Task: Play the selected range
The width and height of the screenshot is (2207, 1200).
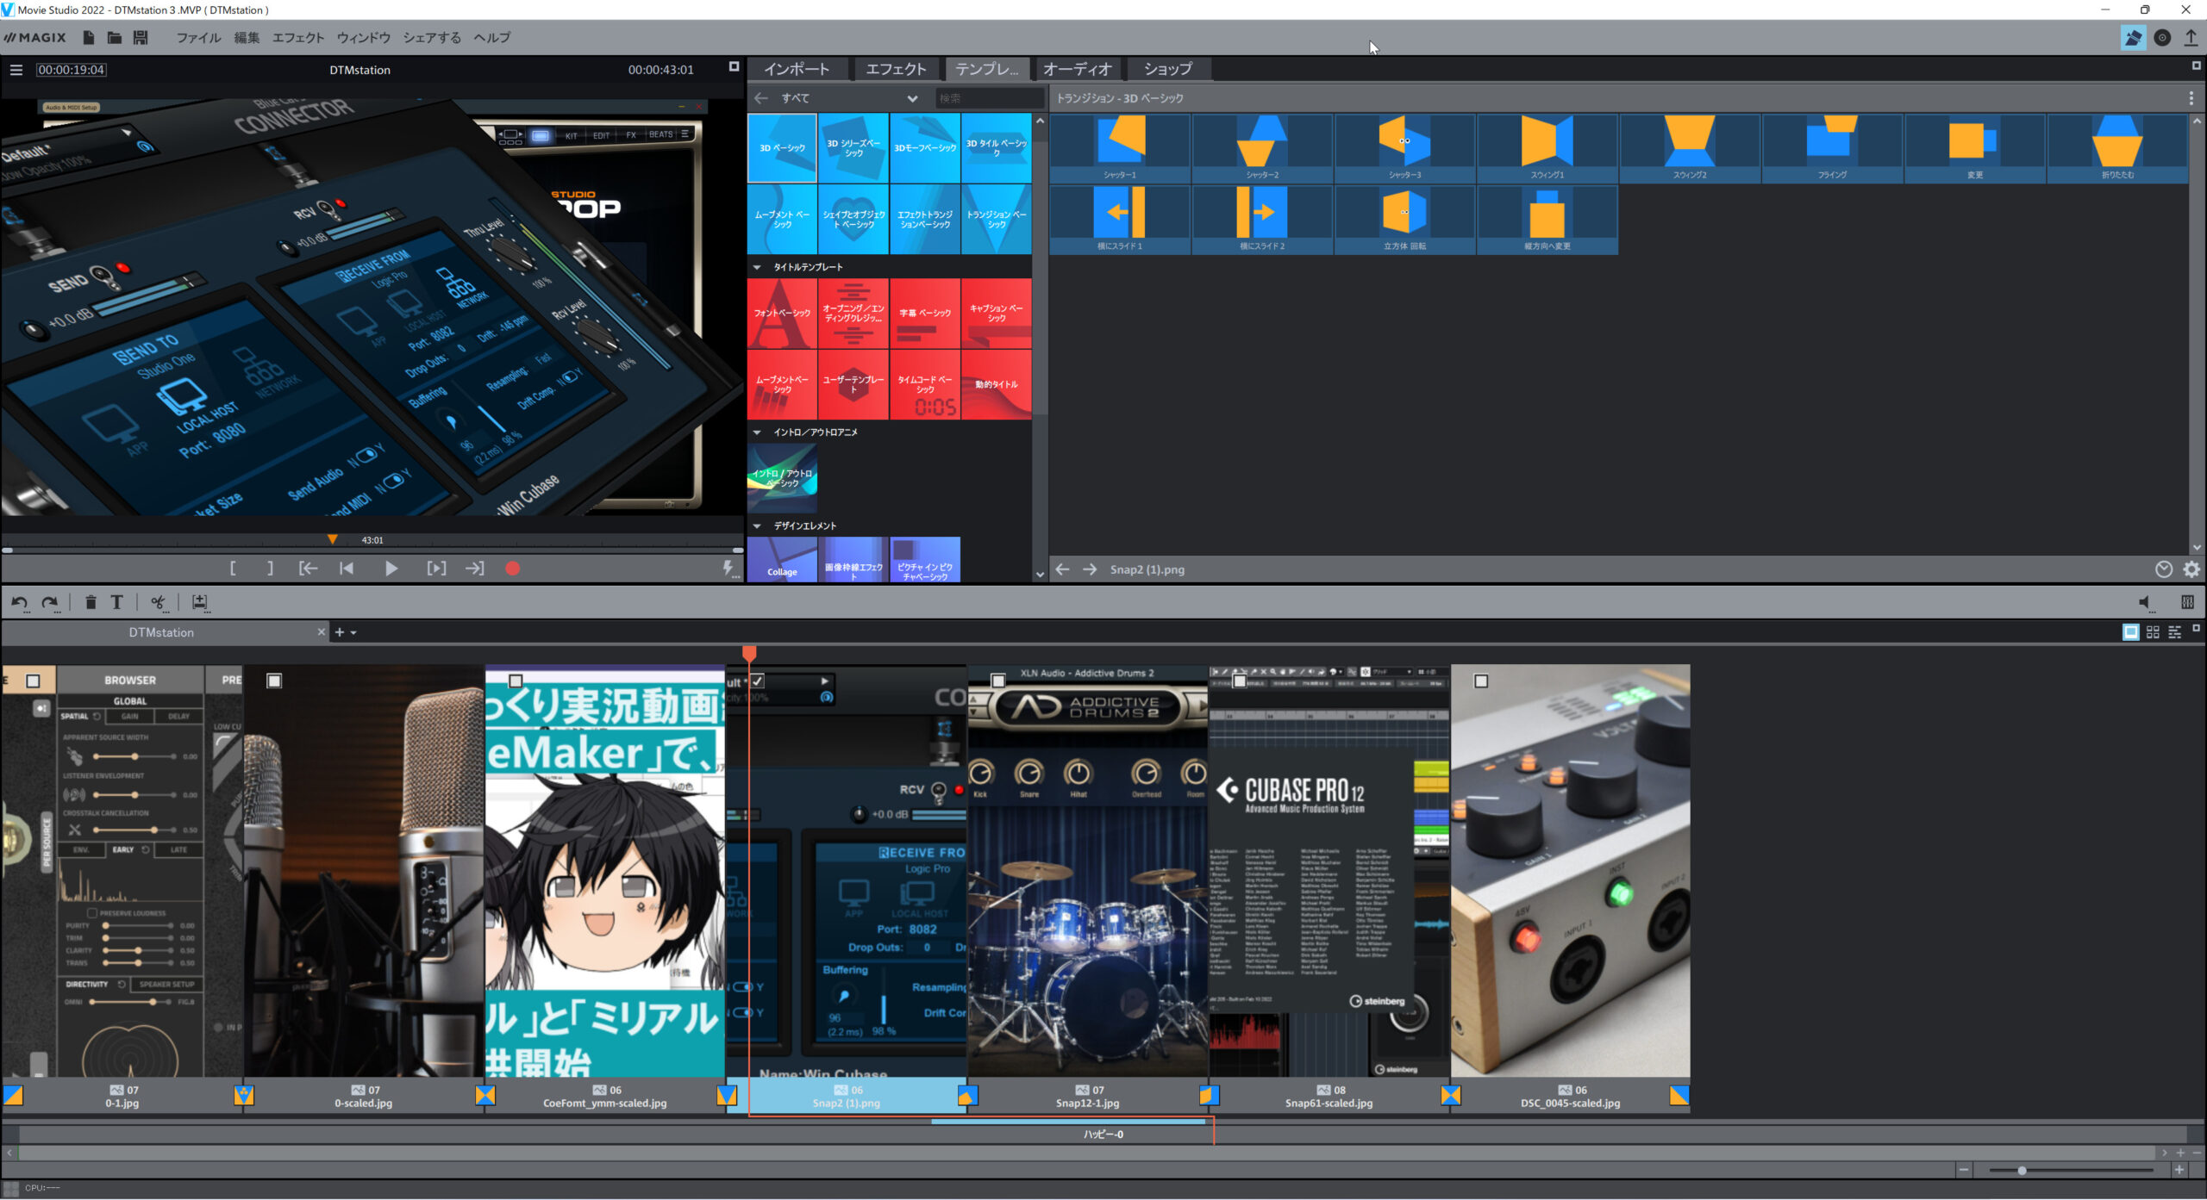Action: tap(436, 569)
